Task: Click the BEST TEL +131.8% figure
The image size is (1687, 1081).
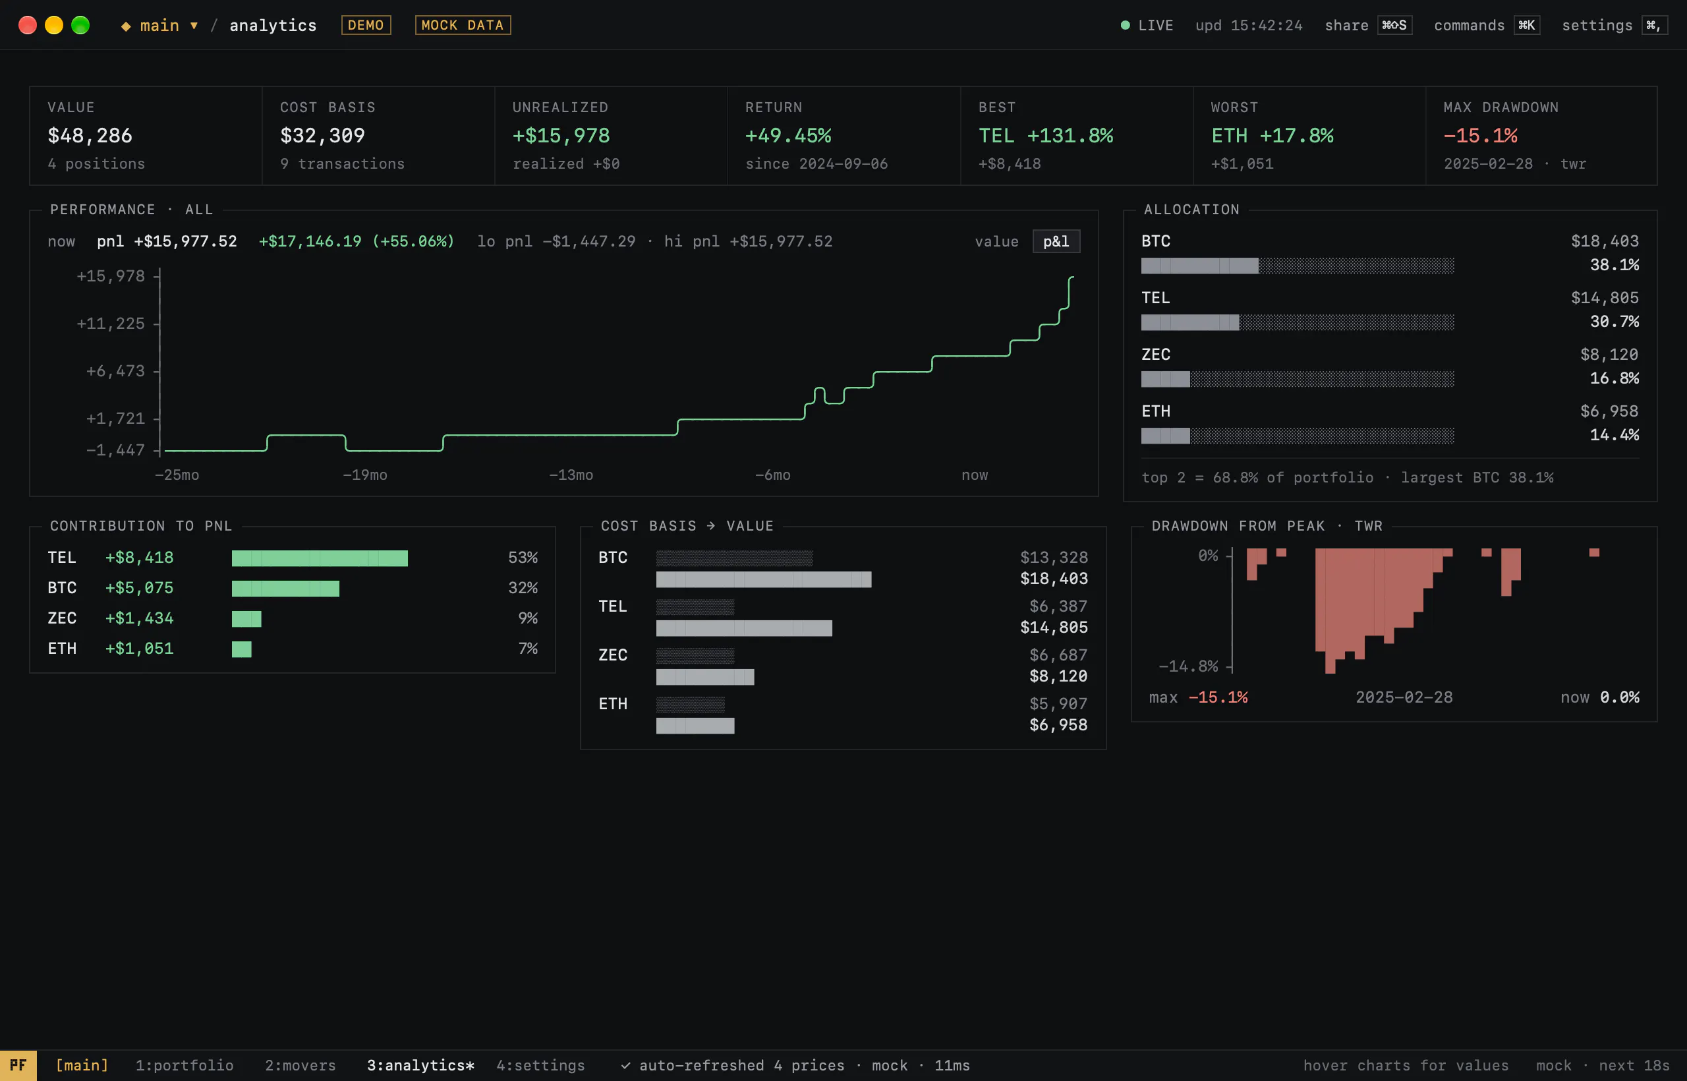Action: 1046,136
